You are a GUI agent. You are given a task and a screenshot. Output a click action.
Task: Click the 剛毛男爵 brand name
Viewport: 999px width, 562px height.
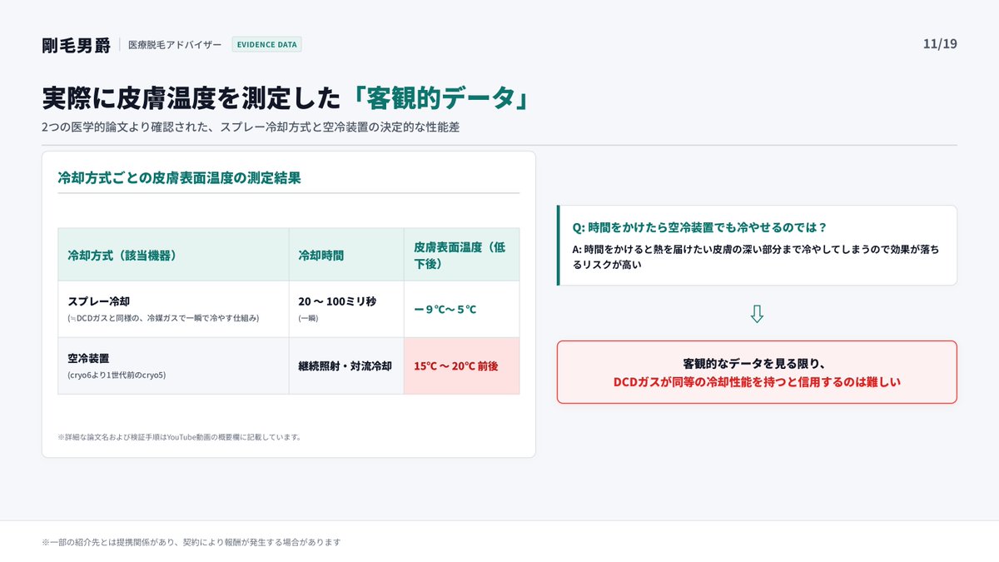(x=75, y=45)
